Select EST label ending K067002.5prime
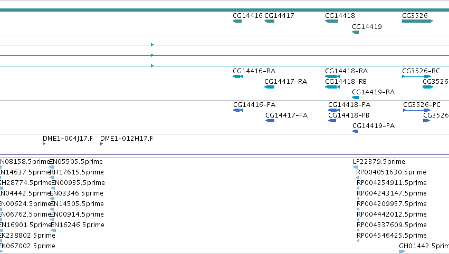 (x=27, y=246)
